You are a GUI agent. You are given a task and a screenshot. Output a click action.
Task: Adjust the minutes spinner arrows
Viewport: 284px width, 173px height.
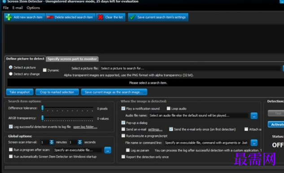point(52,142)
